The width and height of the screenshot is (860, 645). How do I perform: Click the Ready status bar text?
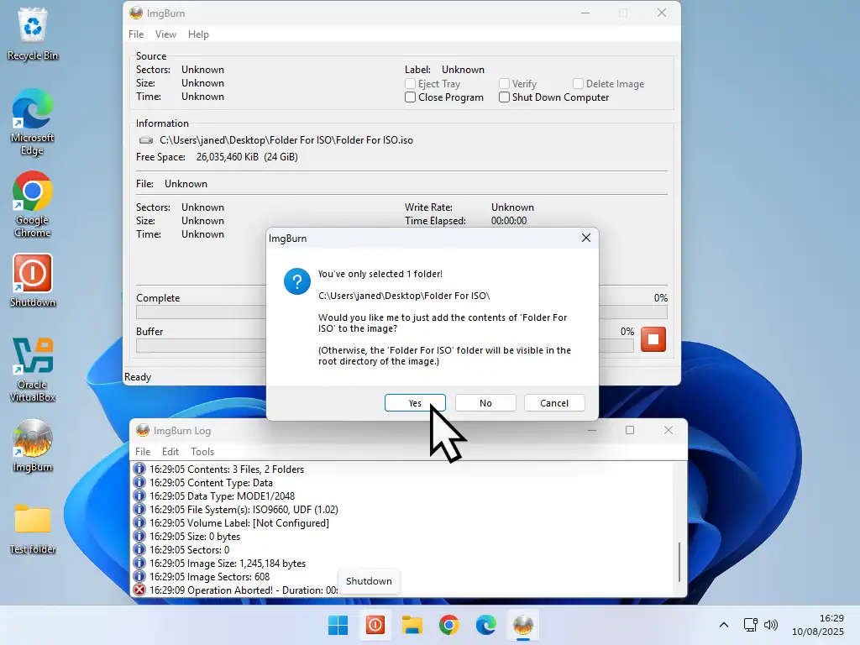(138, 377)
